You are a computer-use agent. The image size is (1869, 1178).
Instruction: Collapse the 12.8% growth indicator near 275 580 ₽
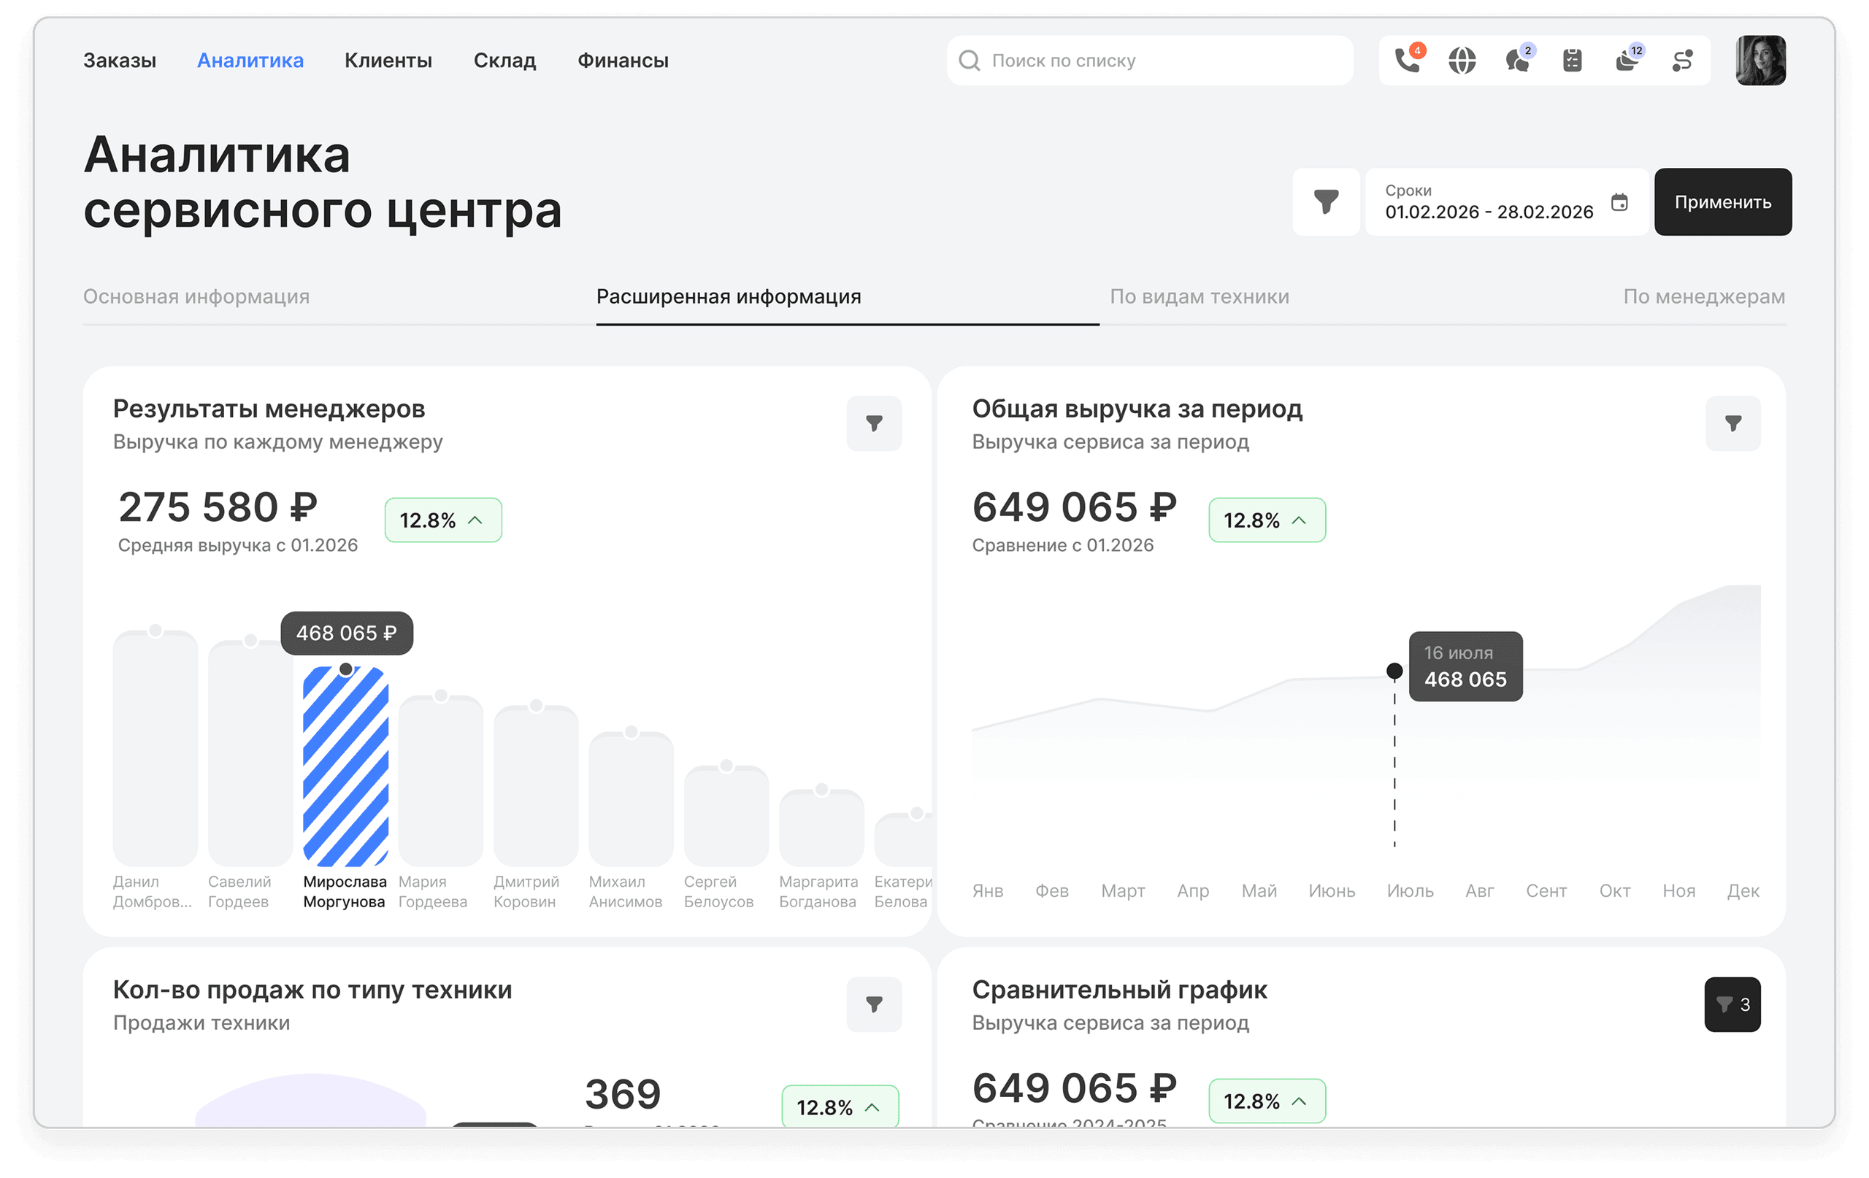click(x=443, y=520)
